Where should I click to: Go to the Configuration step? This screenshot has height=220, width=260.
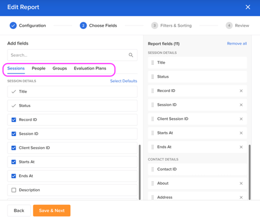(28, 25)
